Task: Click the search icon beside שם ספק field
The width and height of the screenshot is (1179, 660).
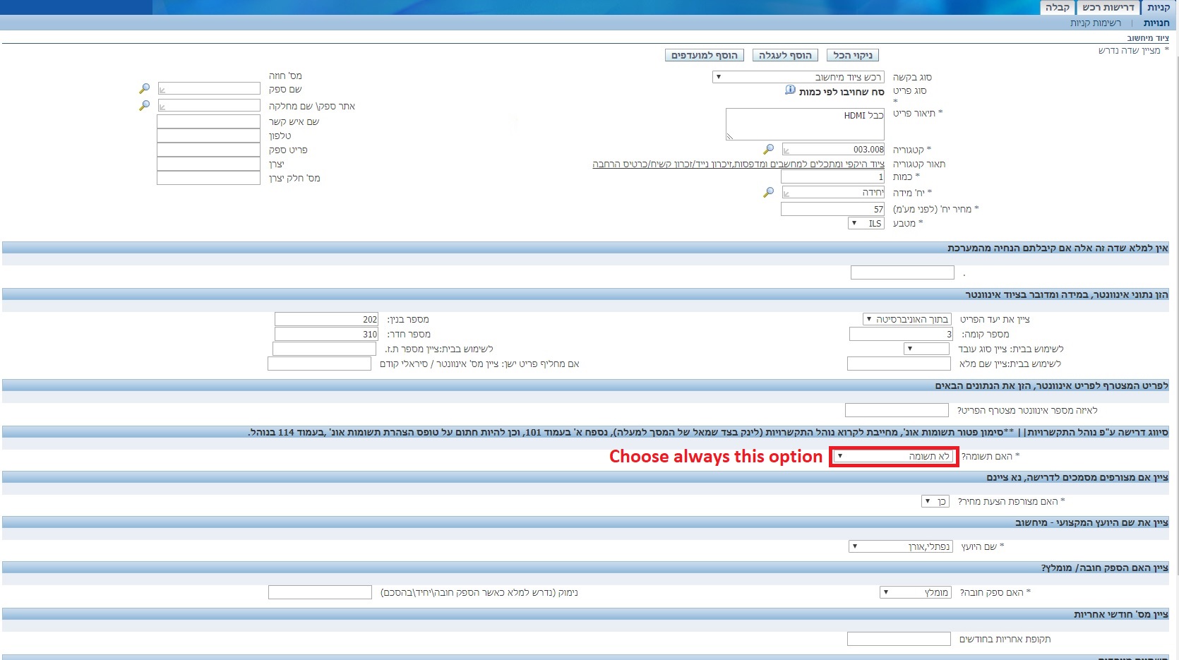Action: 144,89
